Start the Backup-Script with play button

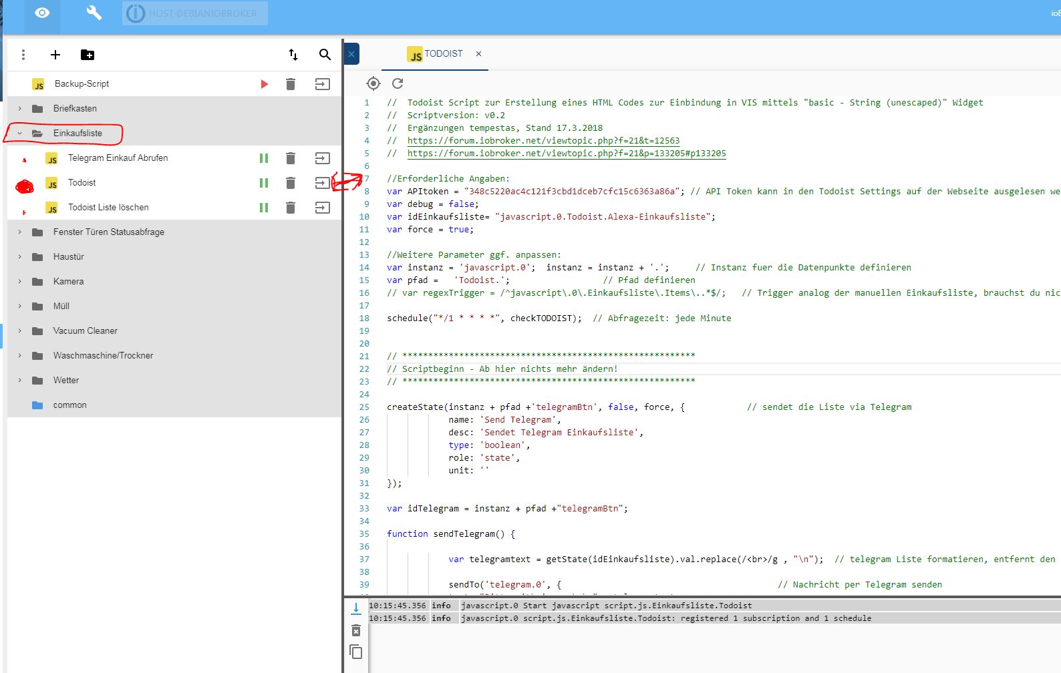(x=265, y=84)
